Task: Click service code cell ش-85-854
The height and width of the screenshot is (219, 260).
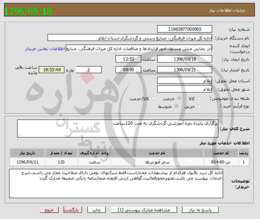Action: (221, 162)
